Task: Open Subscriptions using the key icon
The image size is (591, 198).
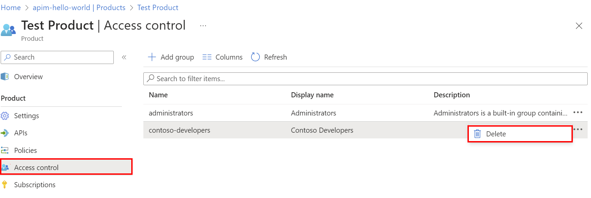Action: (5, 185)
